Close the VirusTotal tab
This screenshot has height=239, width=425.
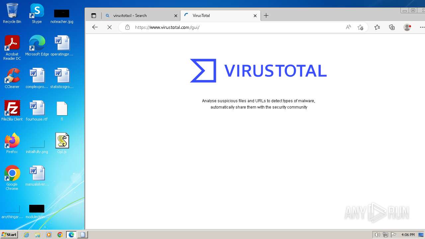point(255,16)
